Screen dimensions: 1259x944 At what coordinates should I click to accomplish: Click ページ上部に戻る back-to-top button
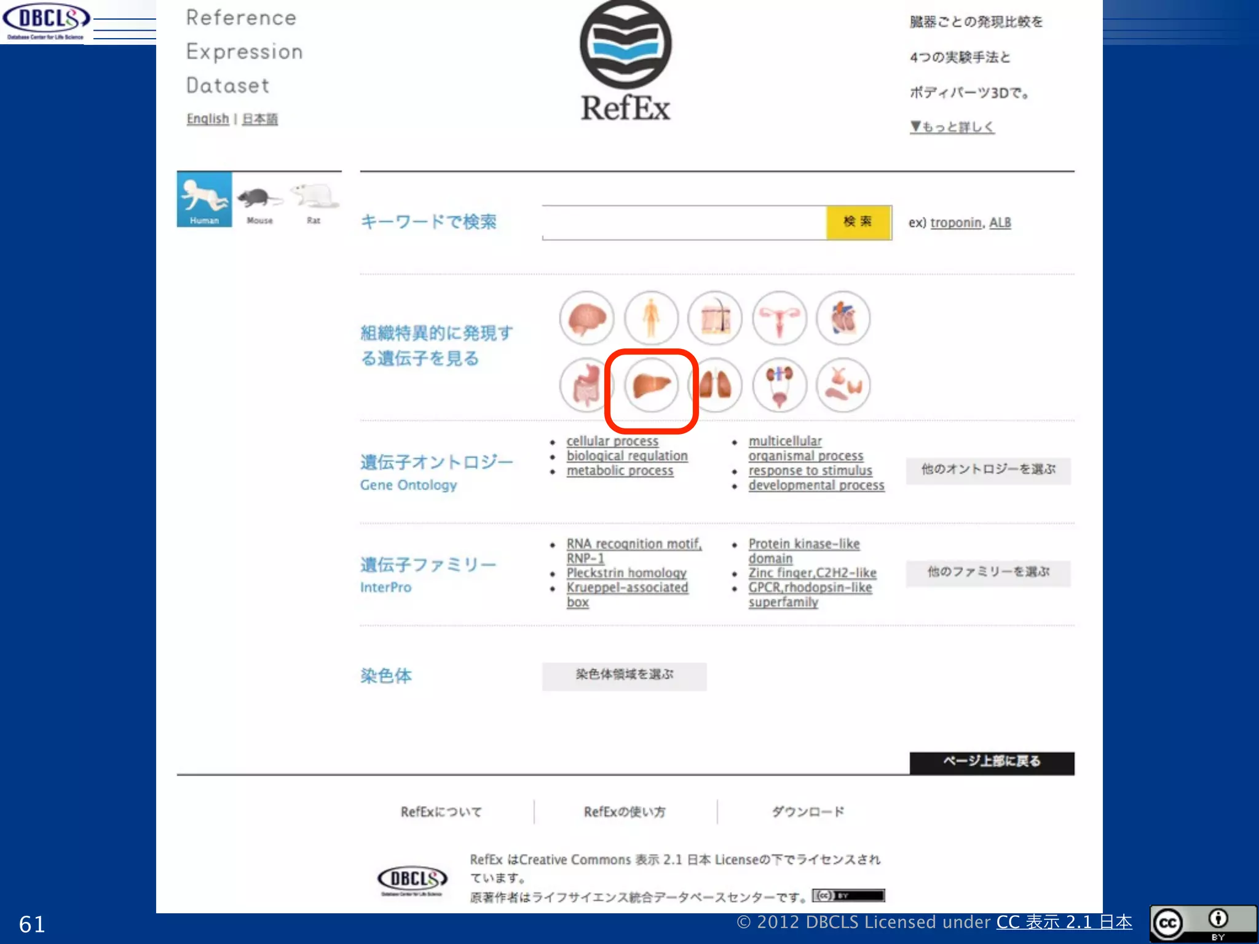[992, 763]
